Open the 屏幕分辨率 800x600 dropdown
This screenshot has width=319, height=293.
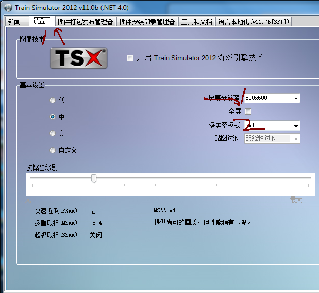point(272,98)
